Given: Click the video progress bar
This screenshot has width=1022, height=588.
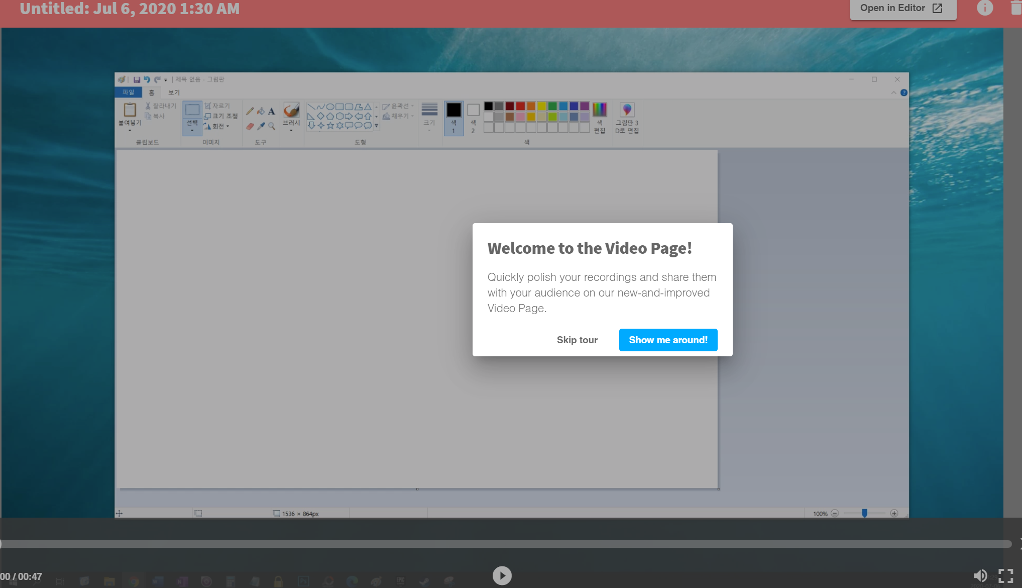Looking at the screenshot, I should [x=502, y=544].
